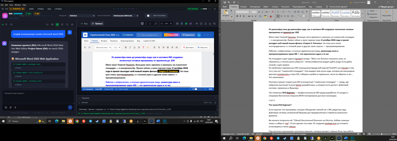Screen dimensions: 397x141
Task: Click the speaker icon in EVA preview bar
Action: pyautogui.click(x=197, y=24)
